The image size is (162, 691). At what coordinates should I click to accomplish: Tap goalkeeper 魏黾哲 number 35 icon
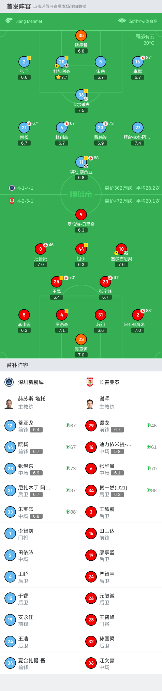(x=81, y=35)
